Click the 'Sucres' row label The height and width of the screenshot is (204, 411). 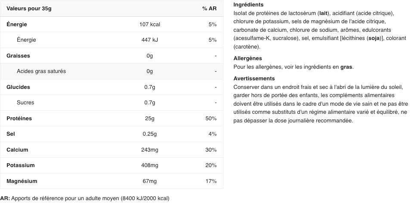coord(25,103)
